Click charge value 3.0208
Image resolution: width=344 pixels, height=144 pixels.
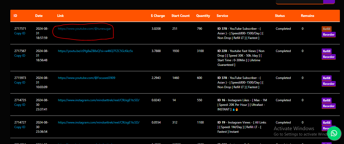point(156,29)
